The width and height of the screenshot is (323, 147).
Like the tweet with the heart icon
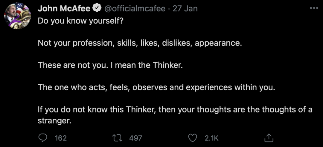(x=193, y=138)
